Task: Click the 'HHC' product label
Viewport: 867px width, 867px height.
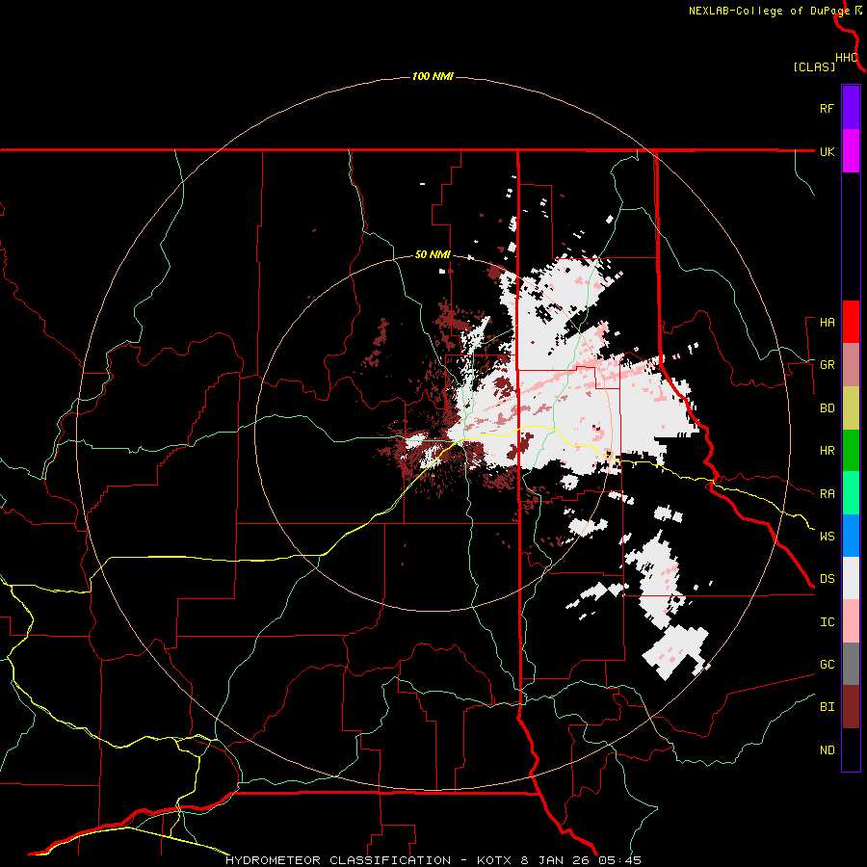Action: pos(846,58)
